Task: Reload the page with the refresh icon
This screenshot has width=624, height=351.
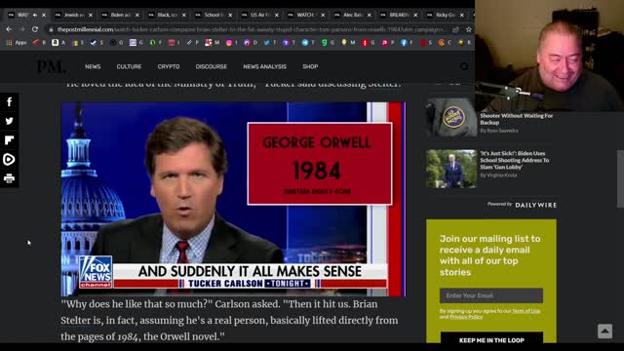Action: (x=35, y=29)
